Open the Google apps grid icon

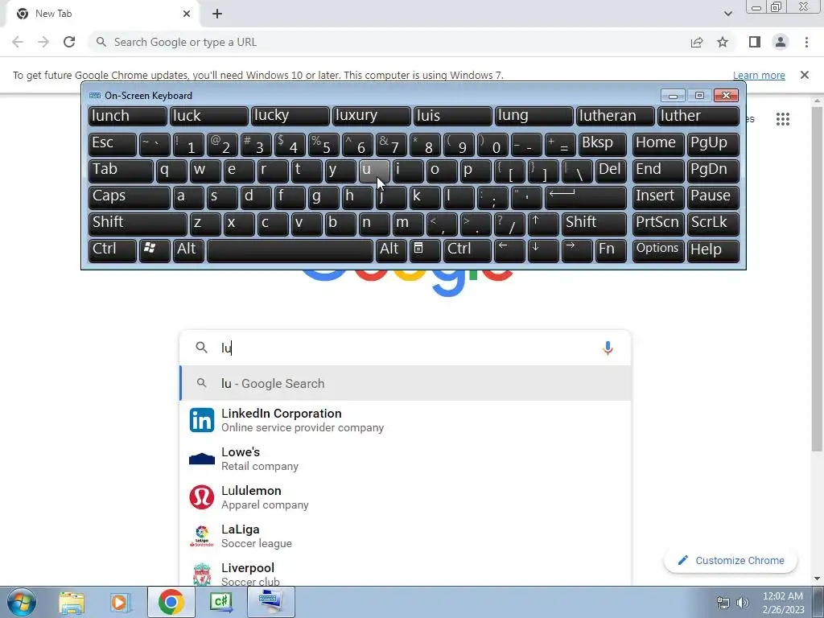point(782,119)
